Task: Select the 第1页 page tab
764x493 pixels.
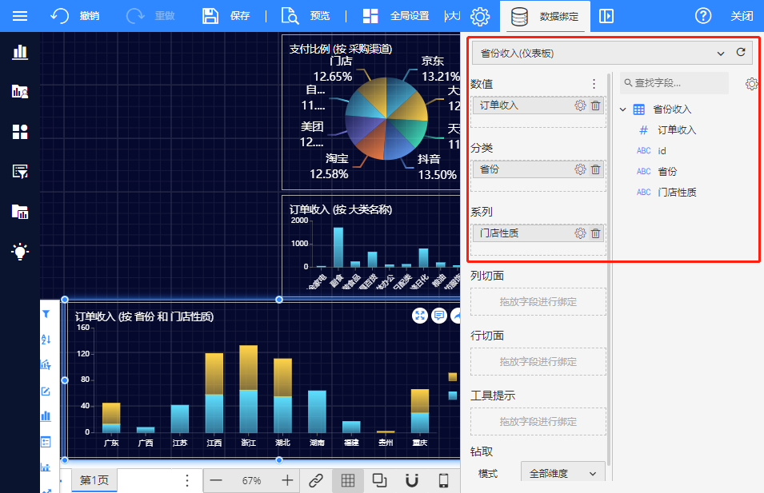Action: (94, 480)
